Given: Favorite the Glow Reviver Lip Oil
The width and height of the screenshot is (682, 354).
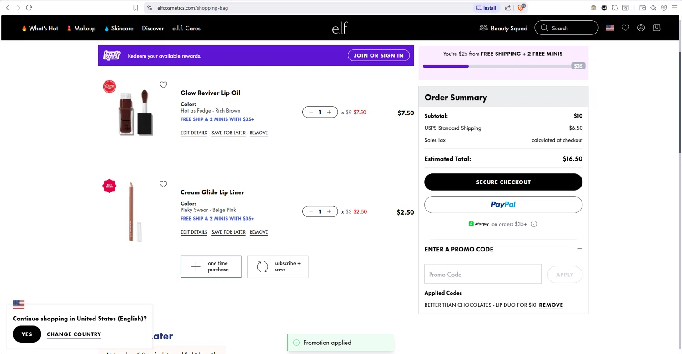Looking at the screenshot, I should (163, 85).
